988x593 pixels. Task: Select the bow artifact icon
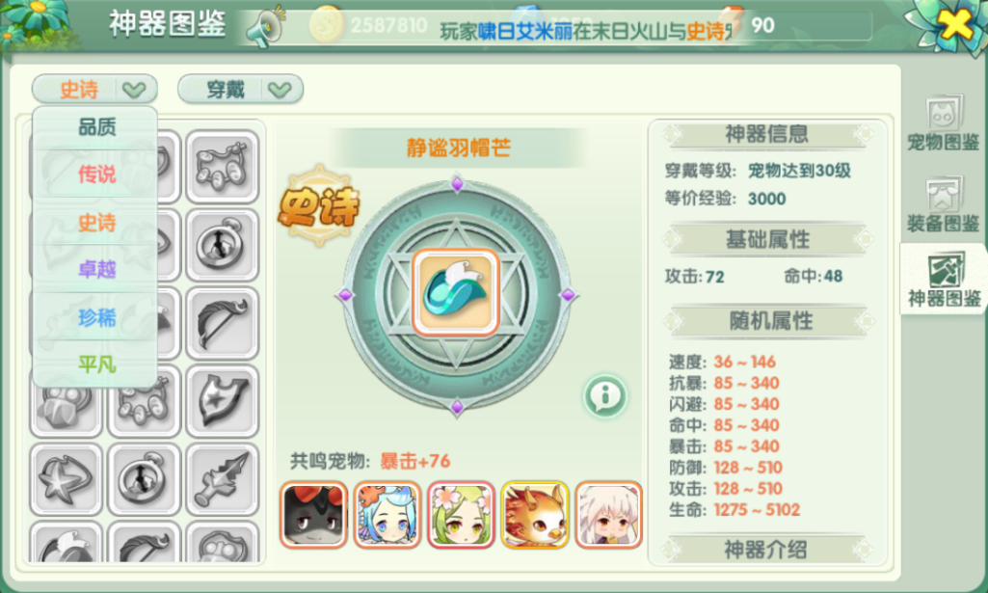(223, 323)
